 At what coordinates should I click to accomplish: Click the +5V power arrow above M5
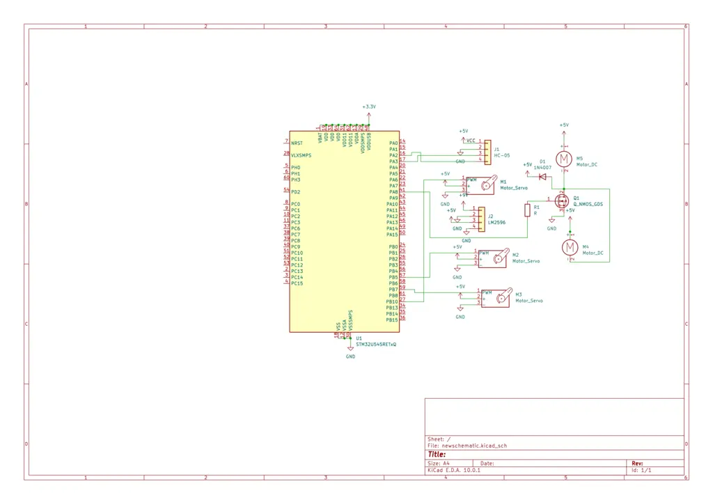pos(564,135)
